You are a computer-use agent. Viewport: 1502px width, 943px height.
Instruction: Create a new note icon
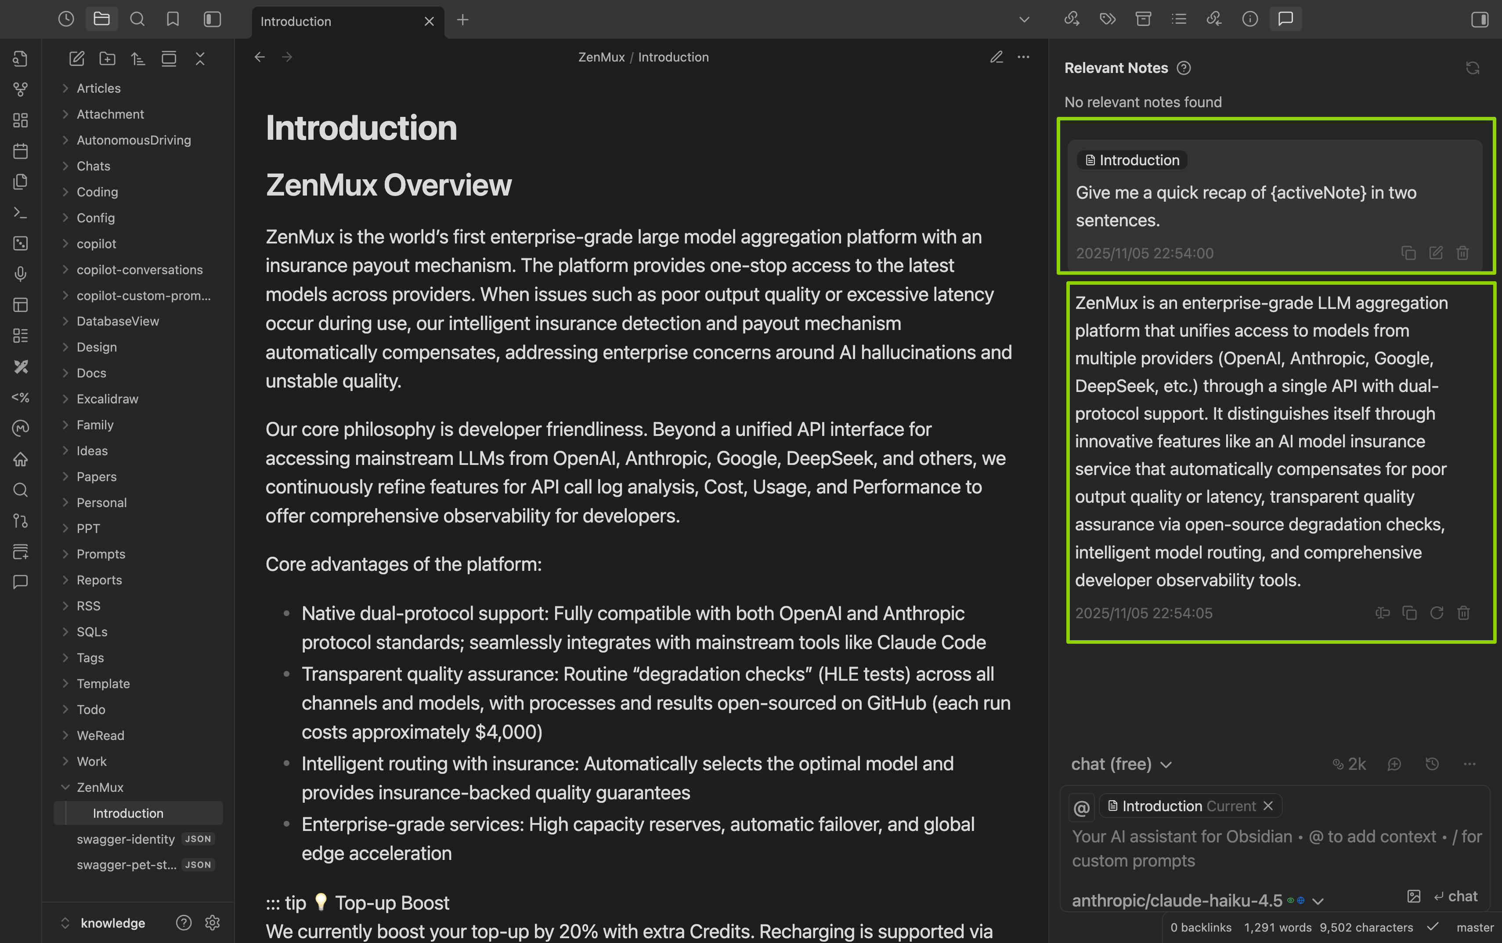point(77,58)
